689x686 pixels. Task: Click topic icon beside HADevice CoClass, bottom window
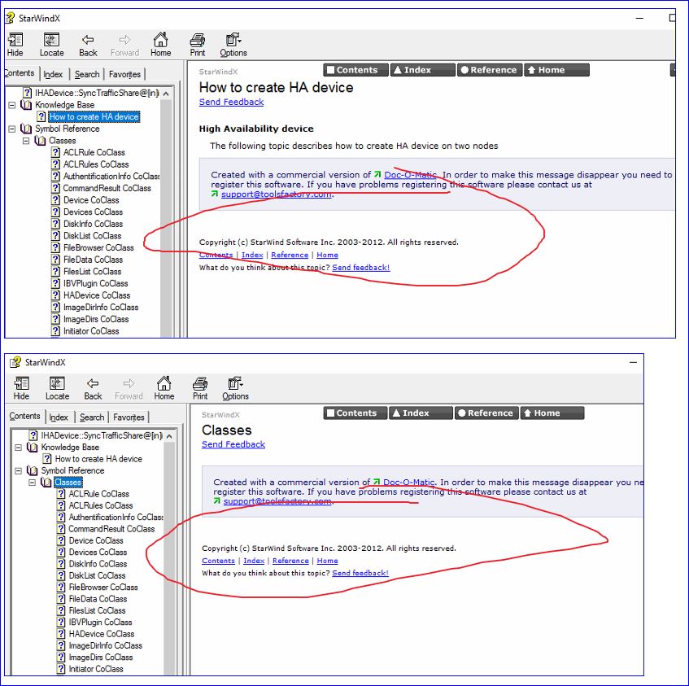(x=61, y=634)
